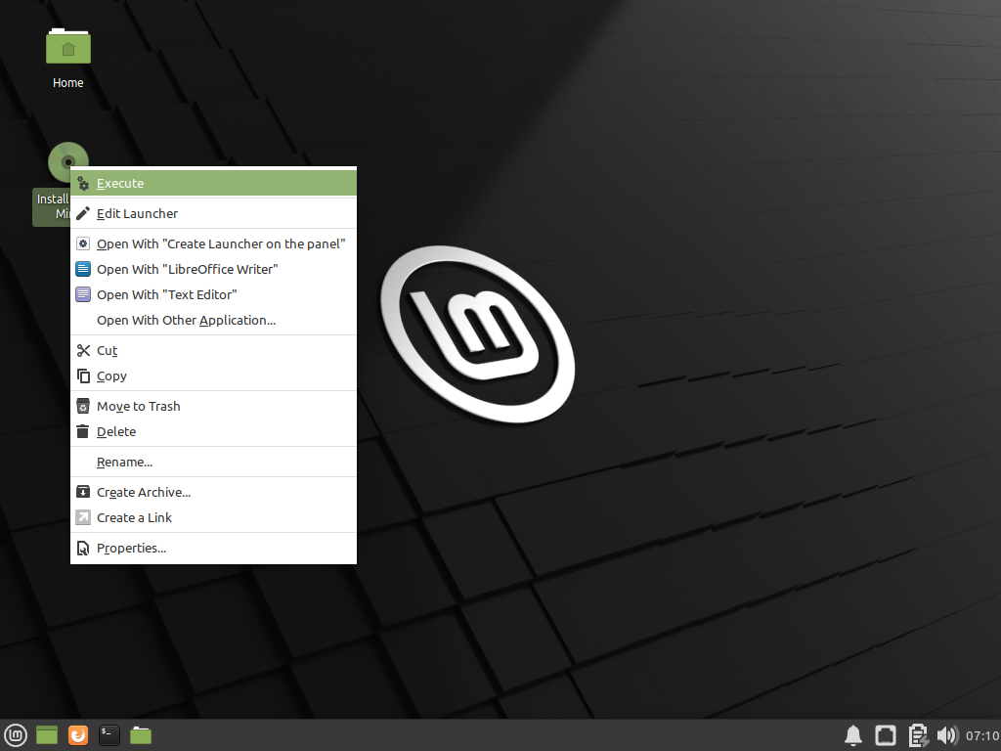Open the Linux Mint start menu
The width and height of the screenshot is (1001, 751).
(x=16, y=735)
